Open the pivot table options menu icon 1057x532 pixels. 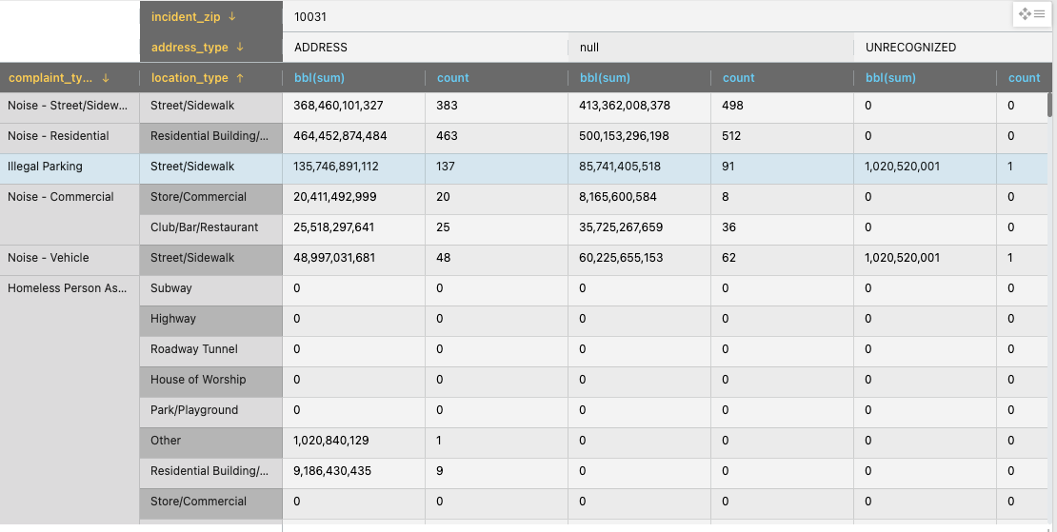pyautogui.click(x=1032, y=14)
